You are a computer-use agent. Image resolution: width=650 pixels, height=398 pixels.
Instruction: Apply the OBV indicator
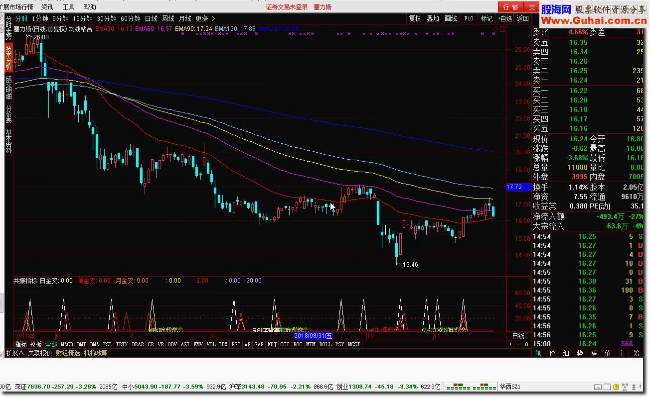click(172, 344)
